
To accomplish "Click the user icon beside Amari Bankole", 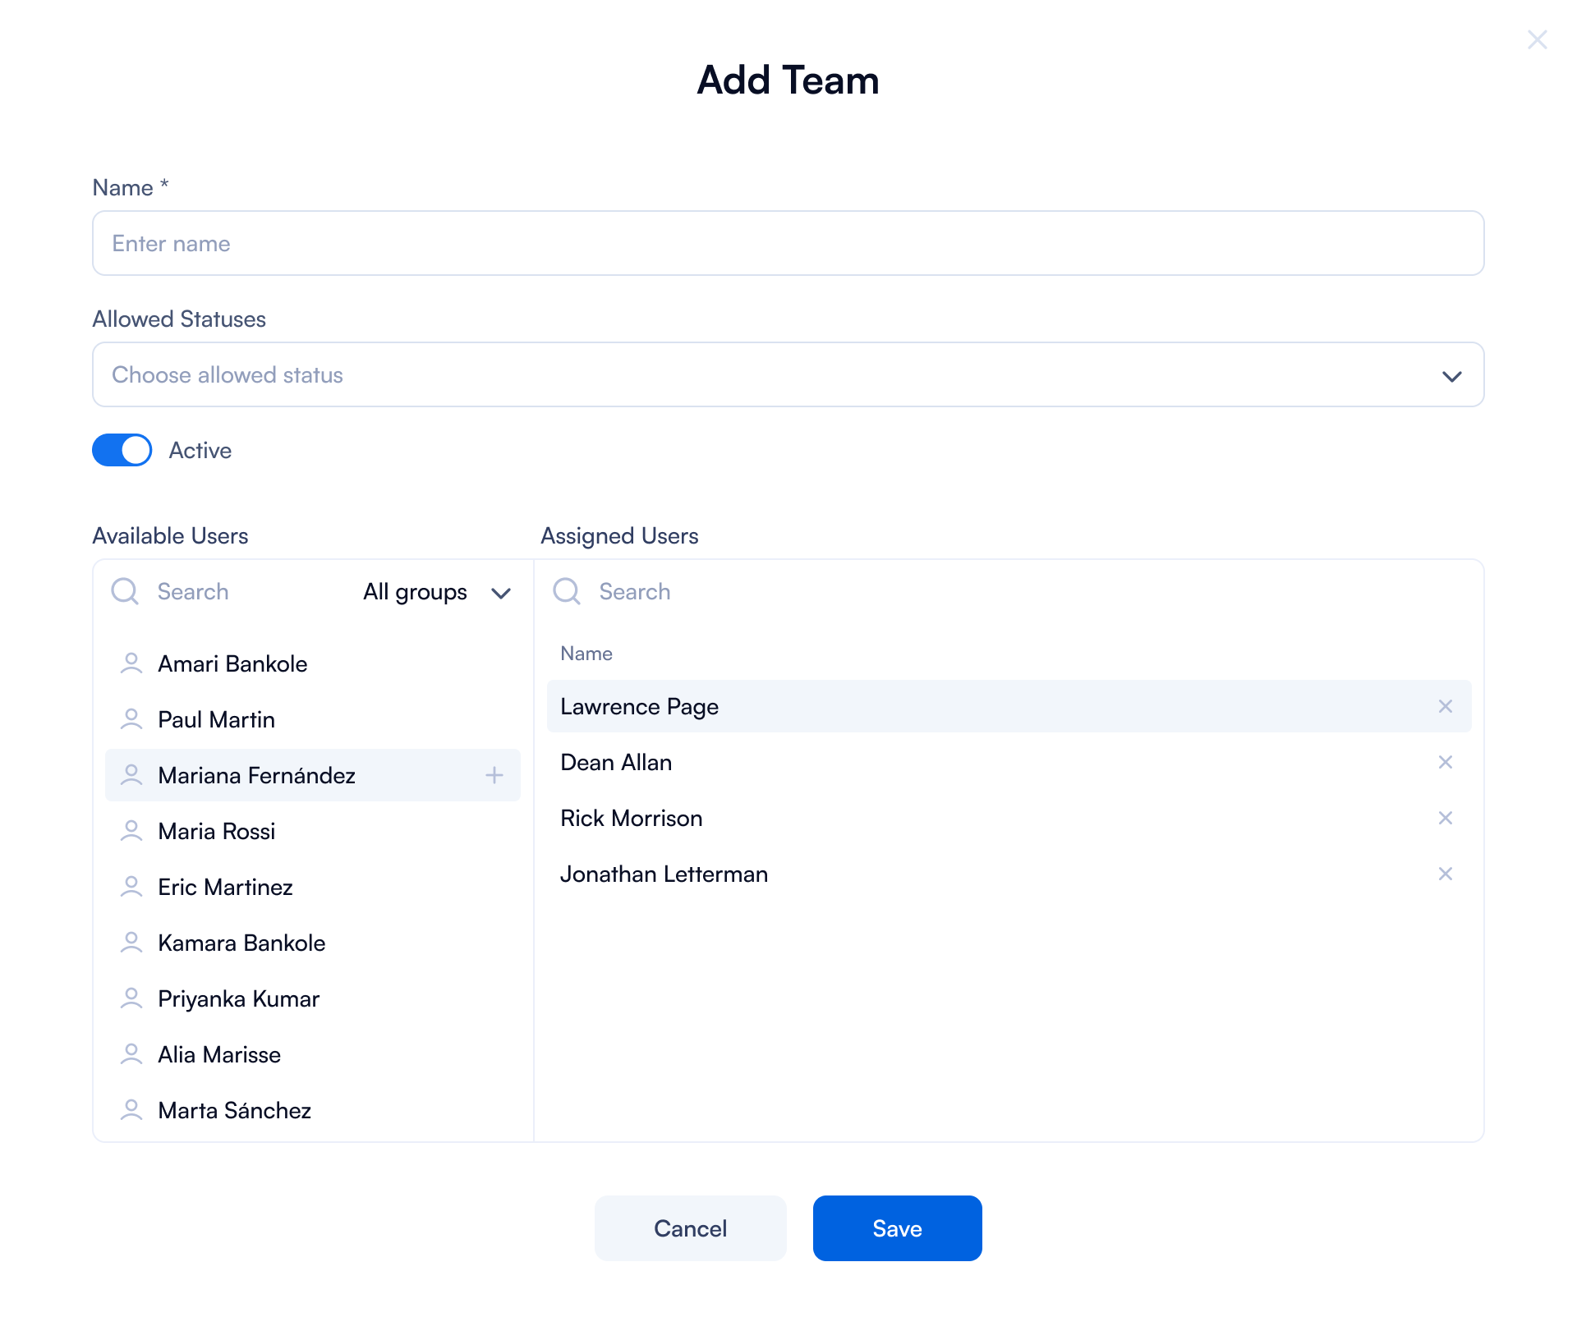I will (x=131, y=663).
